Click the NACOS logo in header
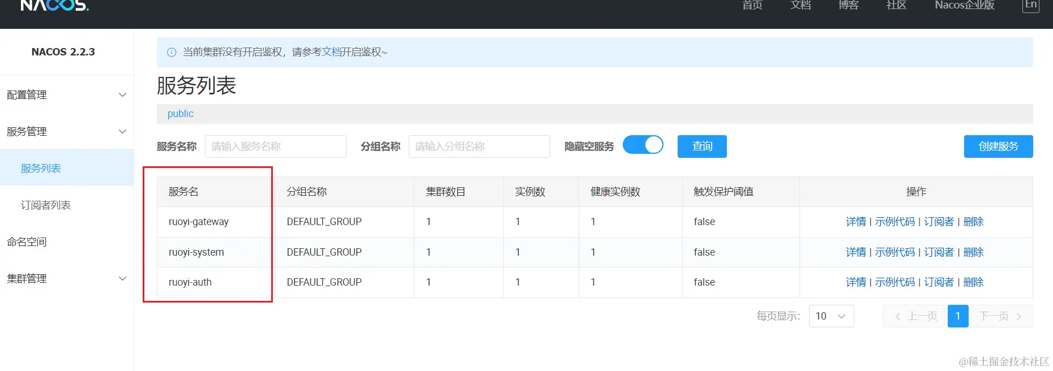The width and height of the screenshot is (1053, 371). (54, 5)
